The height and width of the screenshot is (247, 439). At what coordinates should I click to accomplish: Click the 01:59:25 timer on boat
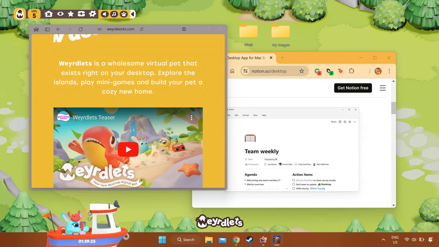(x=87, y=241)
